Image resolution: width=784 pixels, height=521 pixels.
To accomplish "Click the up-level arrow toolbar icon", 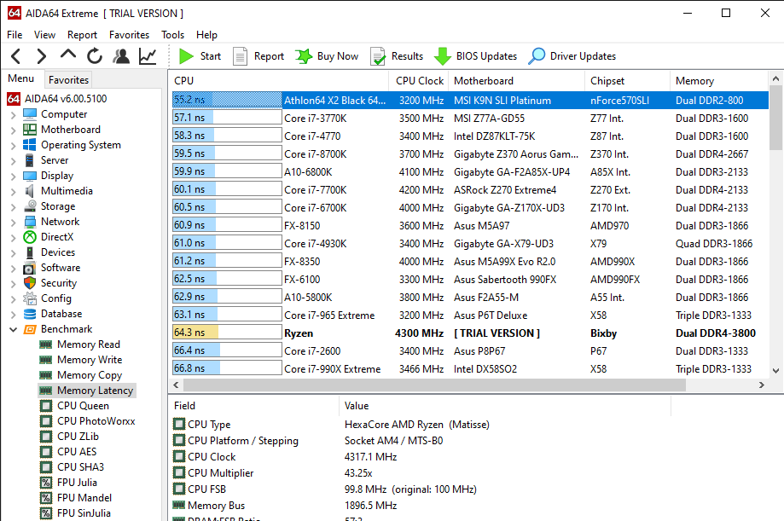I will tap(68, 55).
